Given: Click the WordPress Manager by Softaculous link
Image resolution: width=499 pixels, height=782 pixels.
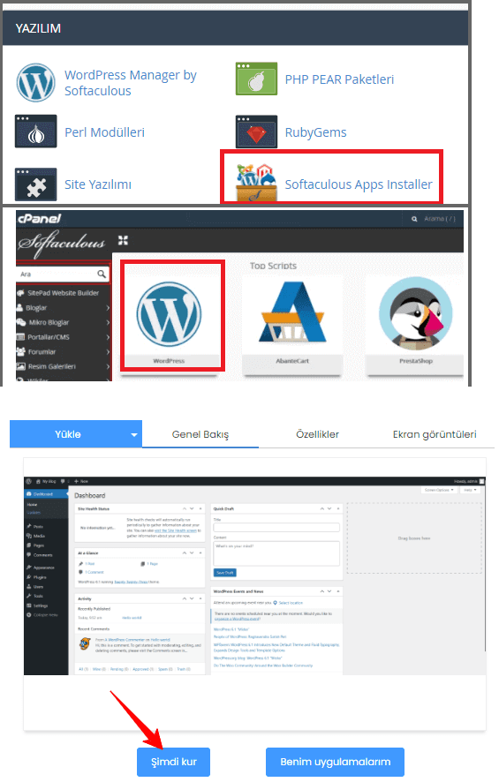Looking at the screenshot, I should (130, 83).
